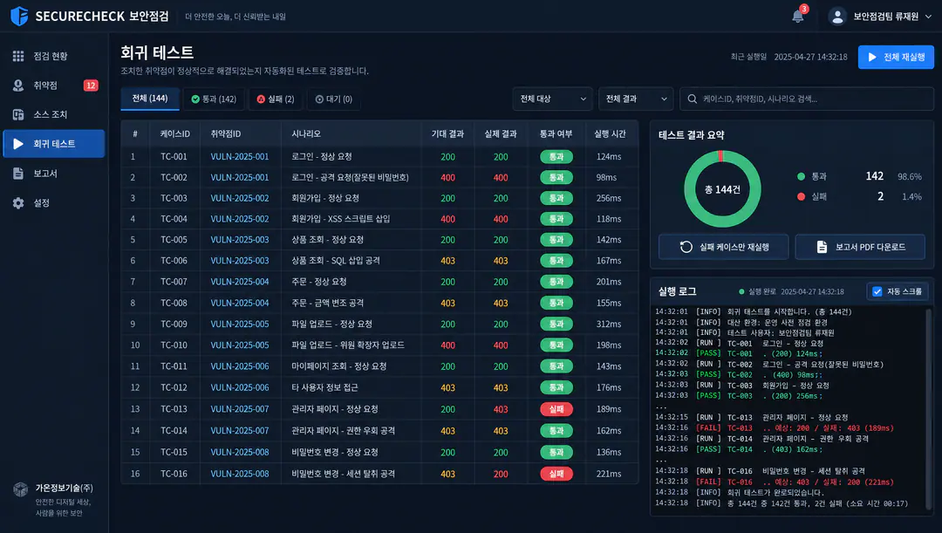
Task: Click the search magnifier icon
Action: click(692, 99)
